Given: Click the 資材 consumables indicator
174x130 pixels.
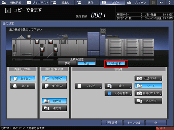Looking at the screenshot, I should [165, 128].
